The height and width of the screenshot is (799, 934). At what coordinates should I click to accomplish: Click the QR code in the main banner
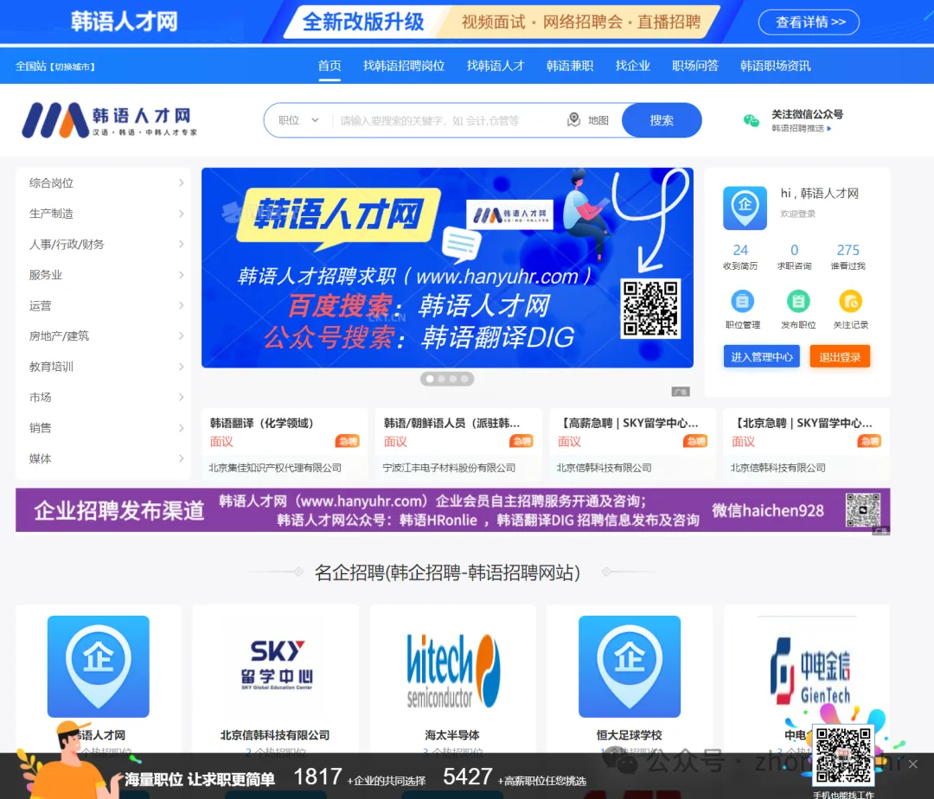649,309
